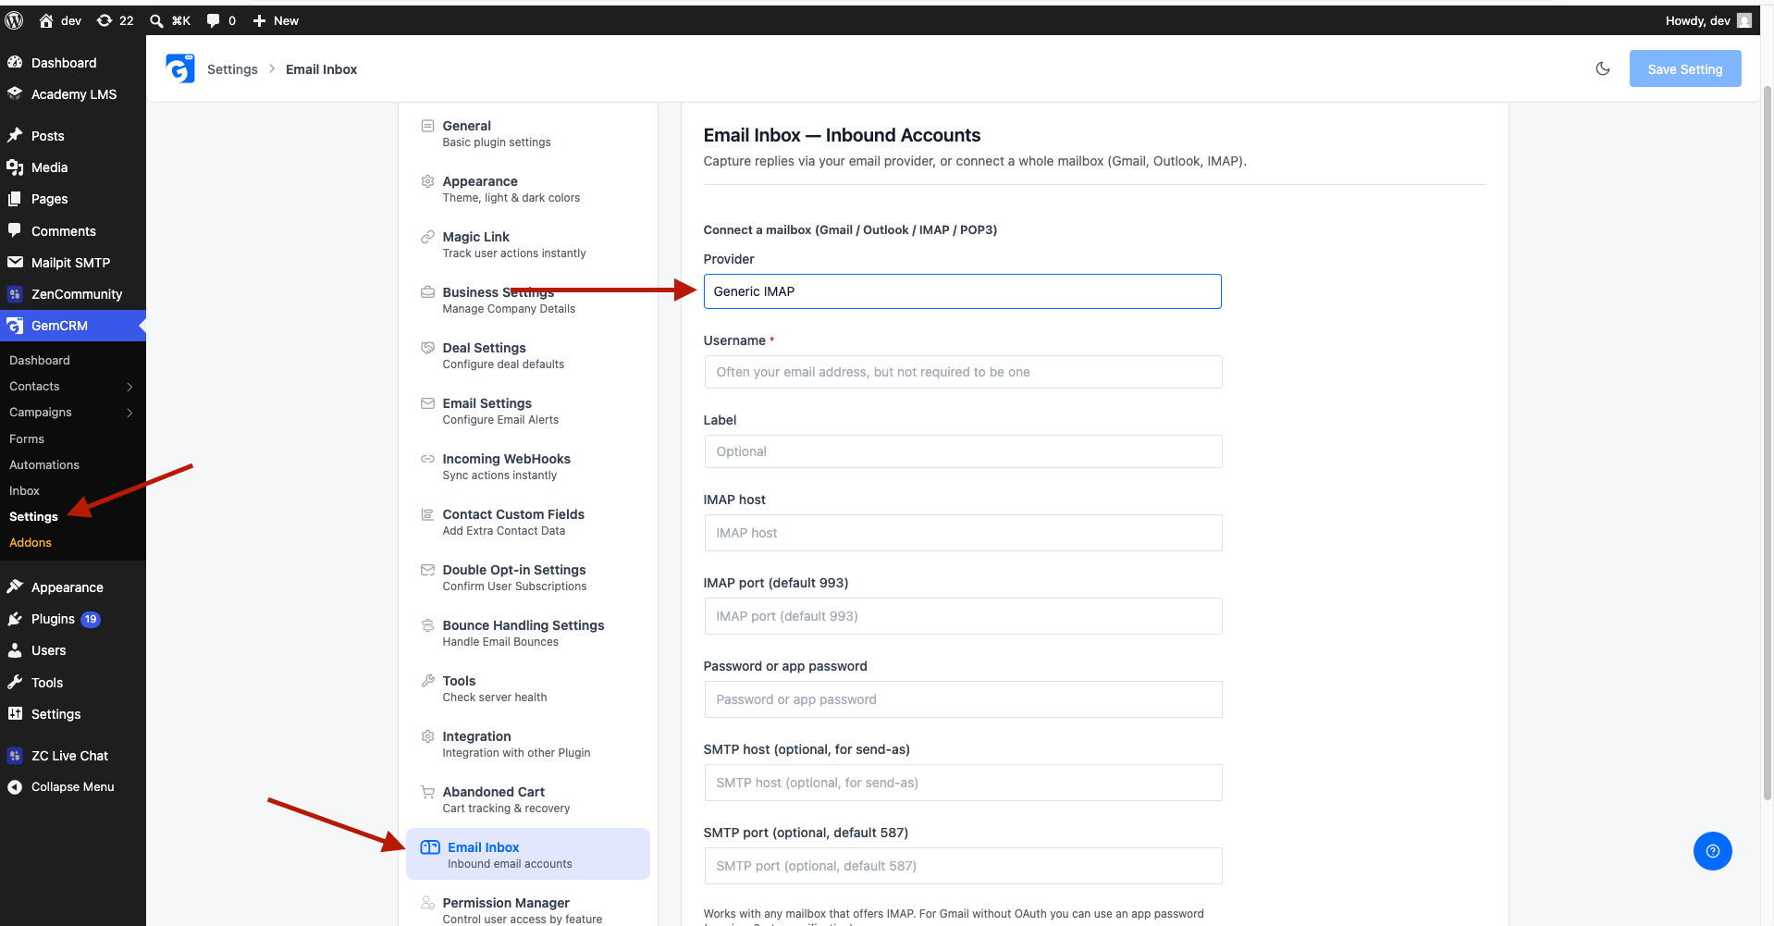Click the SMTP port input field
This screenshot has width=1774, height=926.
pos(962,866)
